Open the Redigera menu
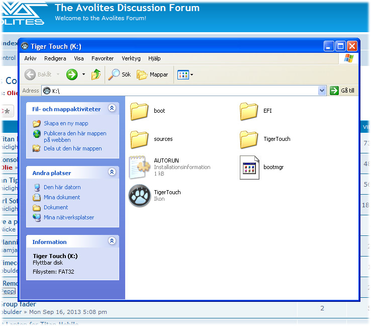This screenshot has width=371, height=326. click(55, 58)
